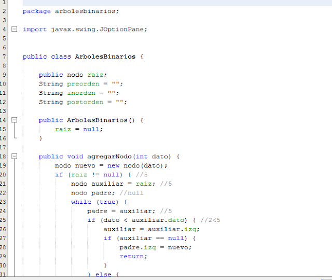Viewport: 332px width, 280px height.
Task: Click 'else' keyword on line 31
Action: (x=103, y=274)
